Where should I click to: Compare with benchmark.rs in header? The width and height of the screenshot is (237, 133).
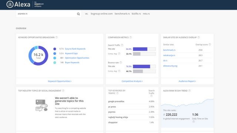pos(122,14)
